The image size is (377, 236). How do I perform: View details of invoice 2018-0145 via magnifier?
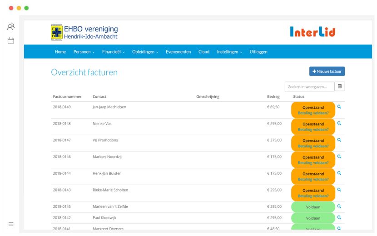click(x=339, y=206)
